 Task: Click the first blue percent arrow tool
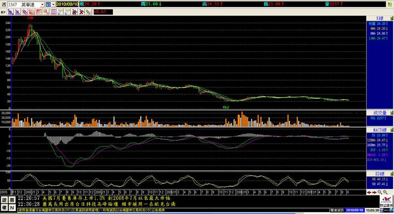(x=60, y=12)
